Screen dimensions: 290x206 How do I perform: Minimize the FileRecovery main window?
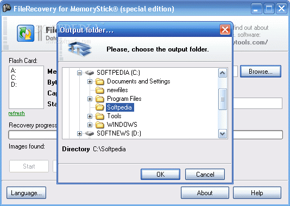point(256,9)
